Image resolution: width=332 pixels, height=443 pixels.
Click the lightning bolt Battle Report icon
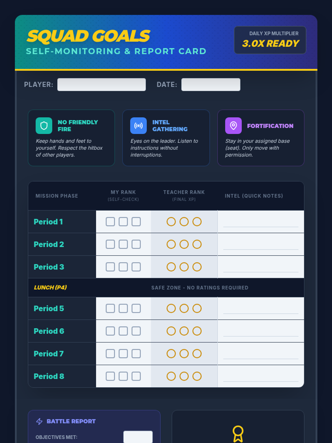coord(39,421)
